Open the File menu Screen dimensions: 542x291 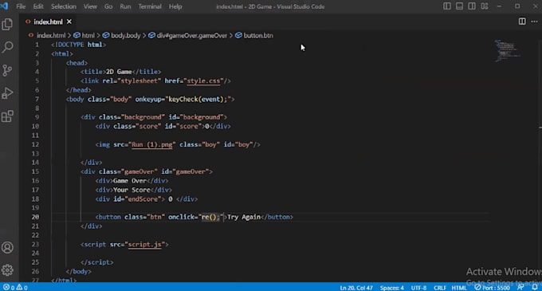pos(21,6)
